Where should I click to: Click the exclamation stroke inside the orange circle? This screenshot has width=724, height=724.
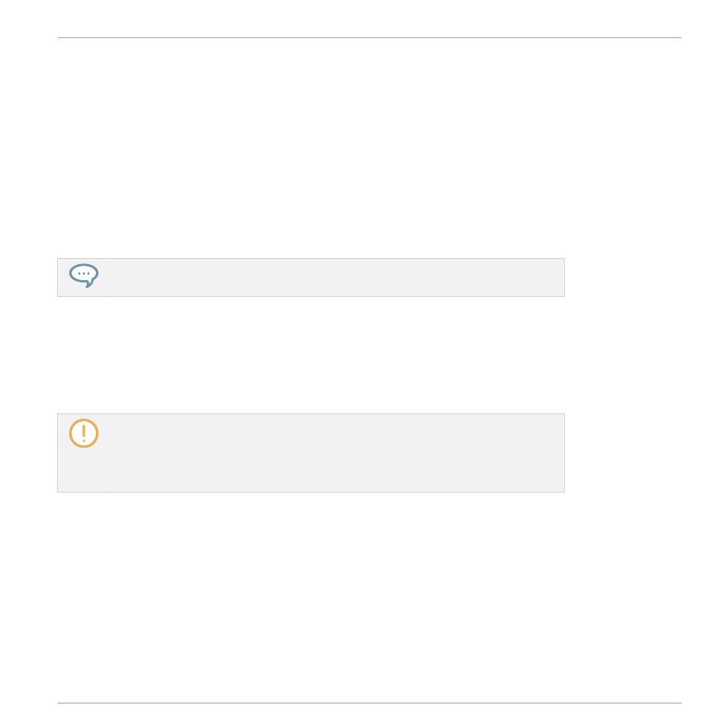pyautogui.click(x=84, y=433)
